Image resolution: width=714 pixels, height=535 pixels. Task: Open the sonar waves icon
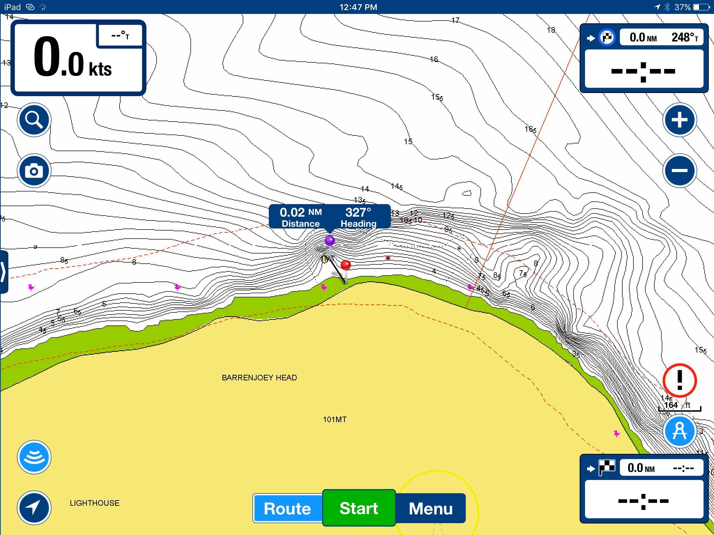coord(34,457)
